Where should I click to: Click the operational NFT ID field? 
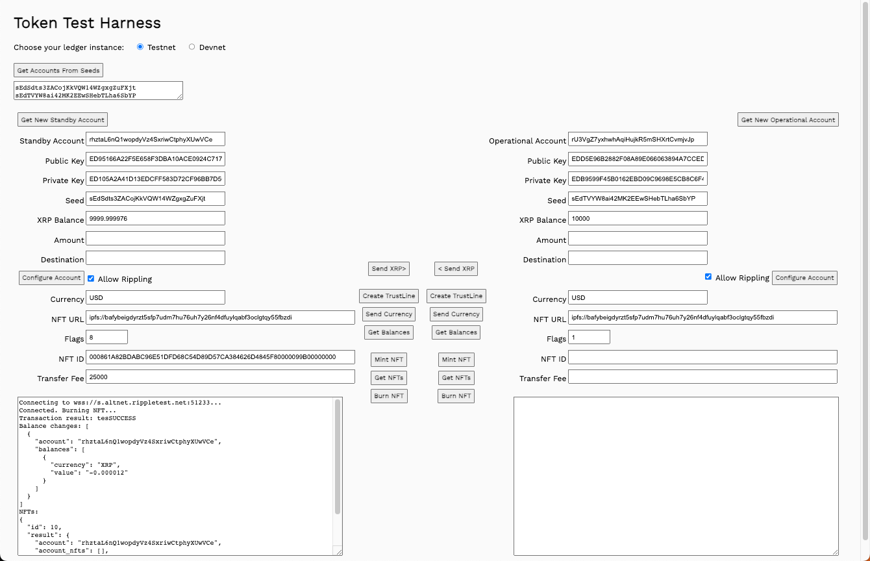[702, 357]
